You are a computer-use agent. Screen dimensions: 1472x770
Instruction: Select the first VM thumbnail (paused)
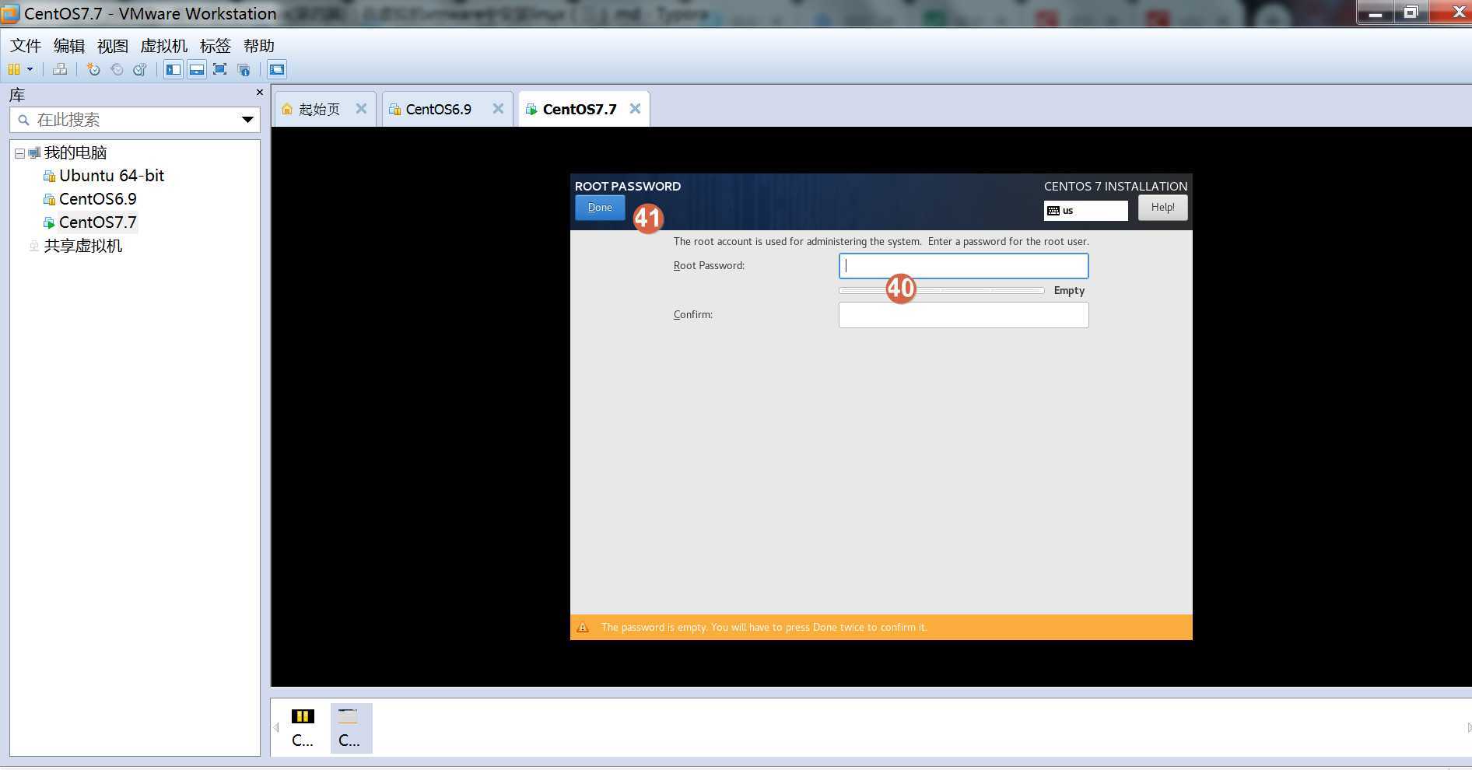[303, 728]
